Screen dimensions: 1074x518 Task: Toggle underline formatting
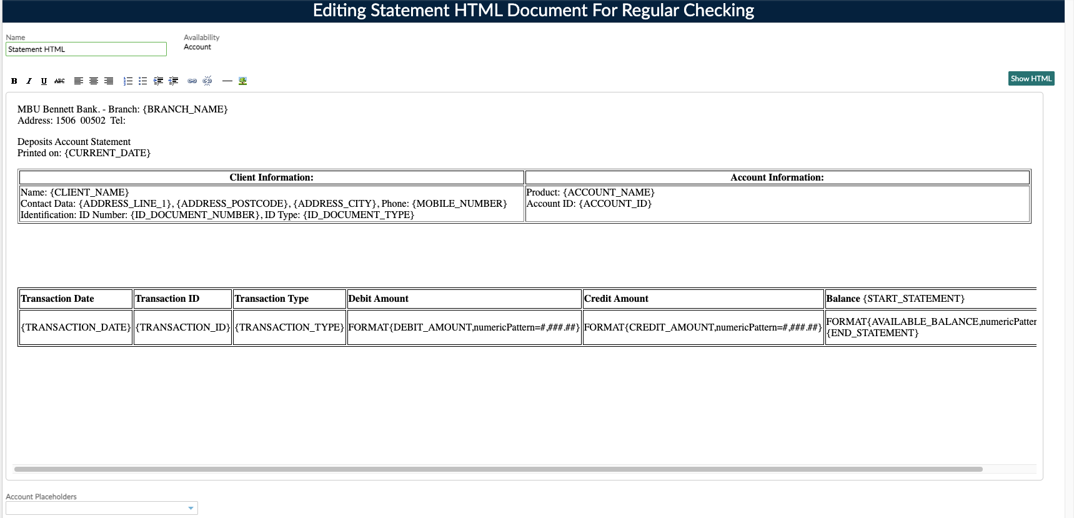pos(44,81)
